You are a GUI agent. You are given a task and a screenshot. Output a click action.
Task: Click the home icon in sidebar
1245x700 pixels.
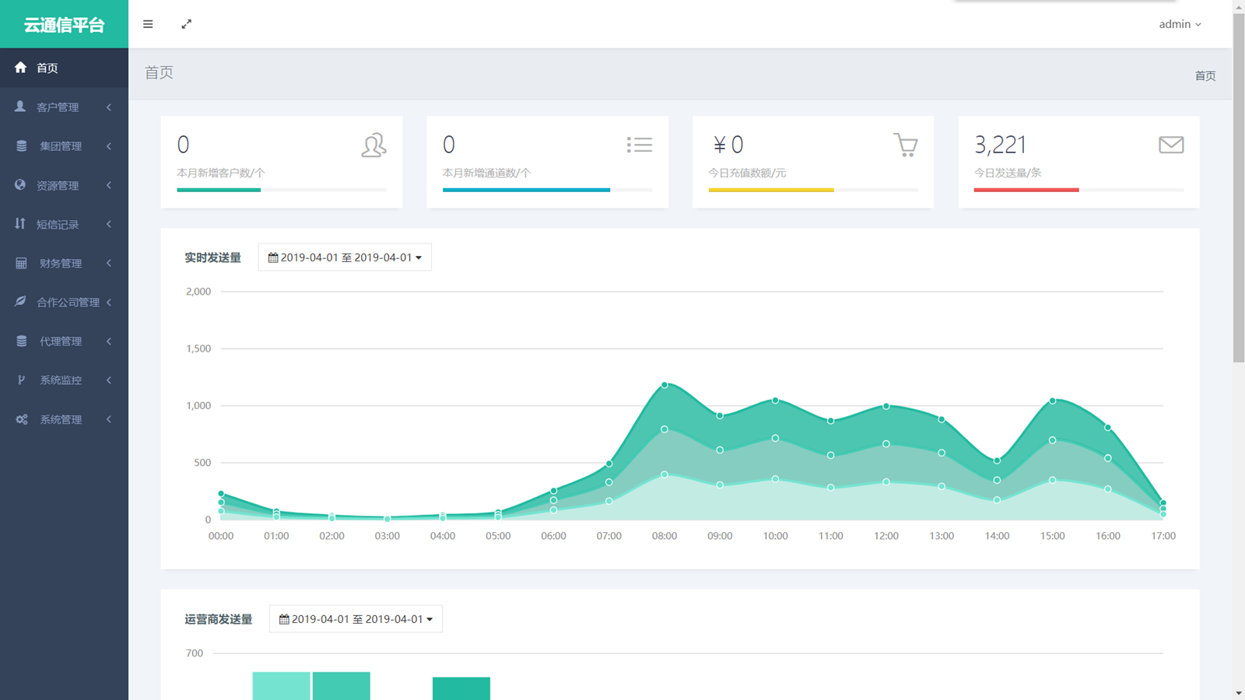[x=21, y=68]
